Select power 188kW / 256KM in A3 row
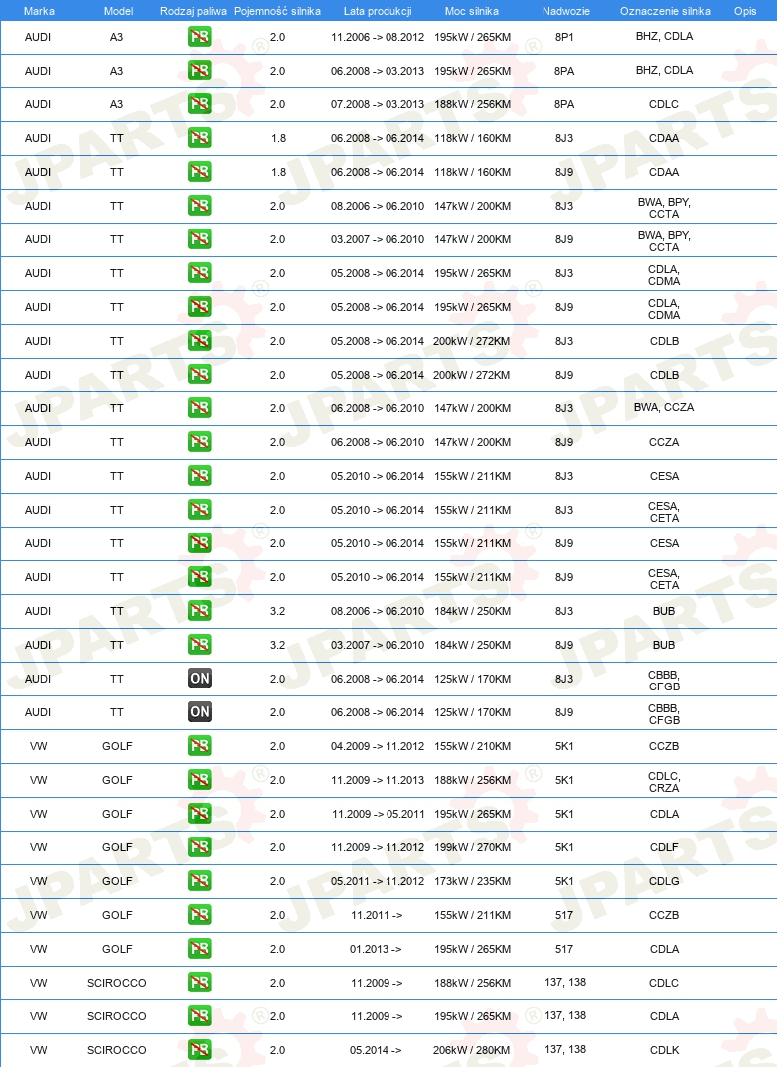The image size is (777, 1067). click(x=472, y=104)
